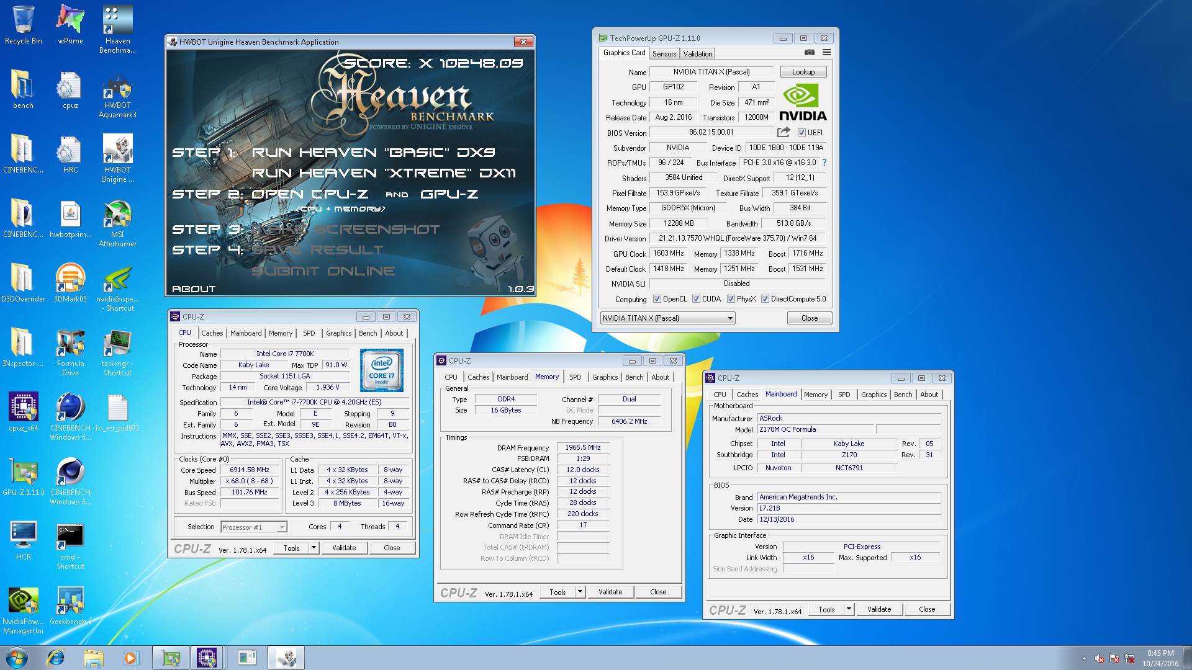Open the bench folder on desktop
This screenshot has width=1192, height=670.
23,89
